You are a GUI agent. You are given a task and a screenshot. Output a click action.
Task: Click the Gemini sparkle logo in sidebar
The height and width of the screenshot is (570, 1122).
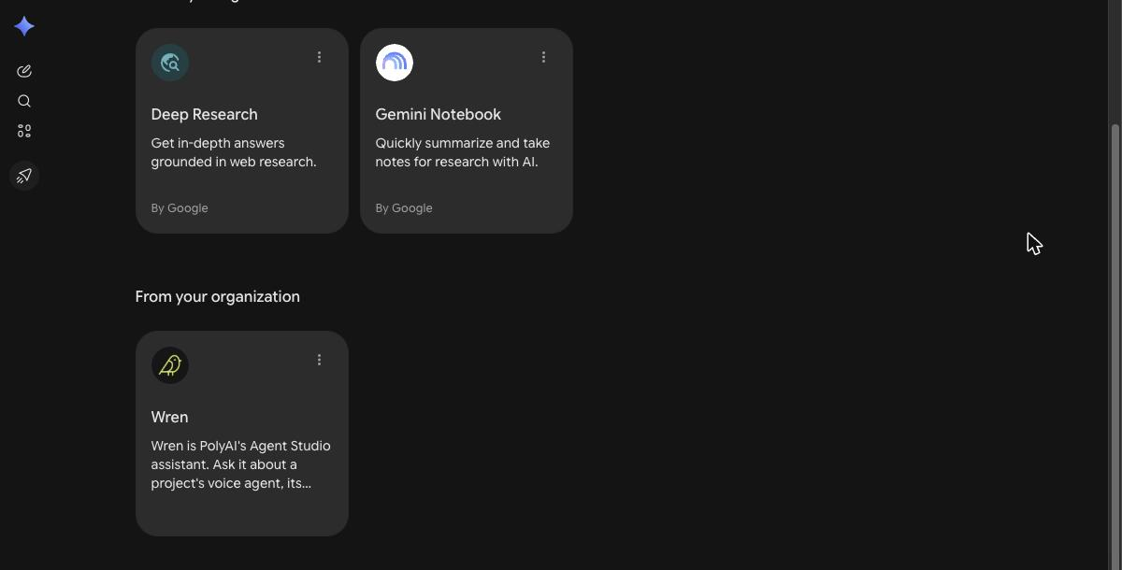pyautogui.click(x=24, y=26)
